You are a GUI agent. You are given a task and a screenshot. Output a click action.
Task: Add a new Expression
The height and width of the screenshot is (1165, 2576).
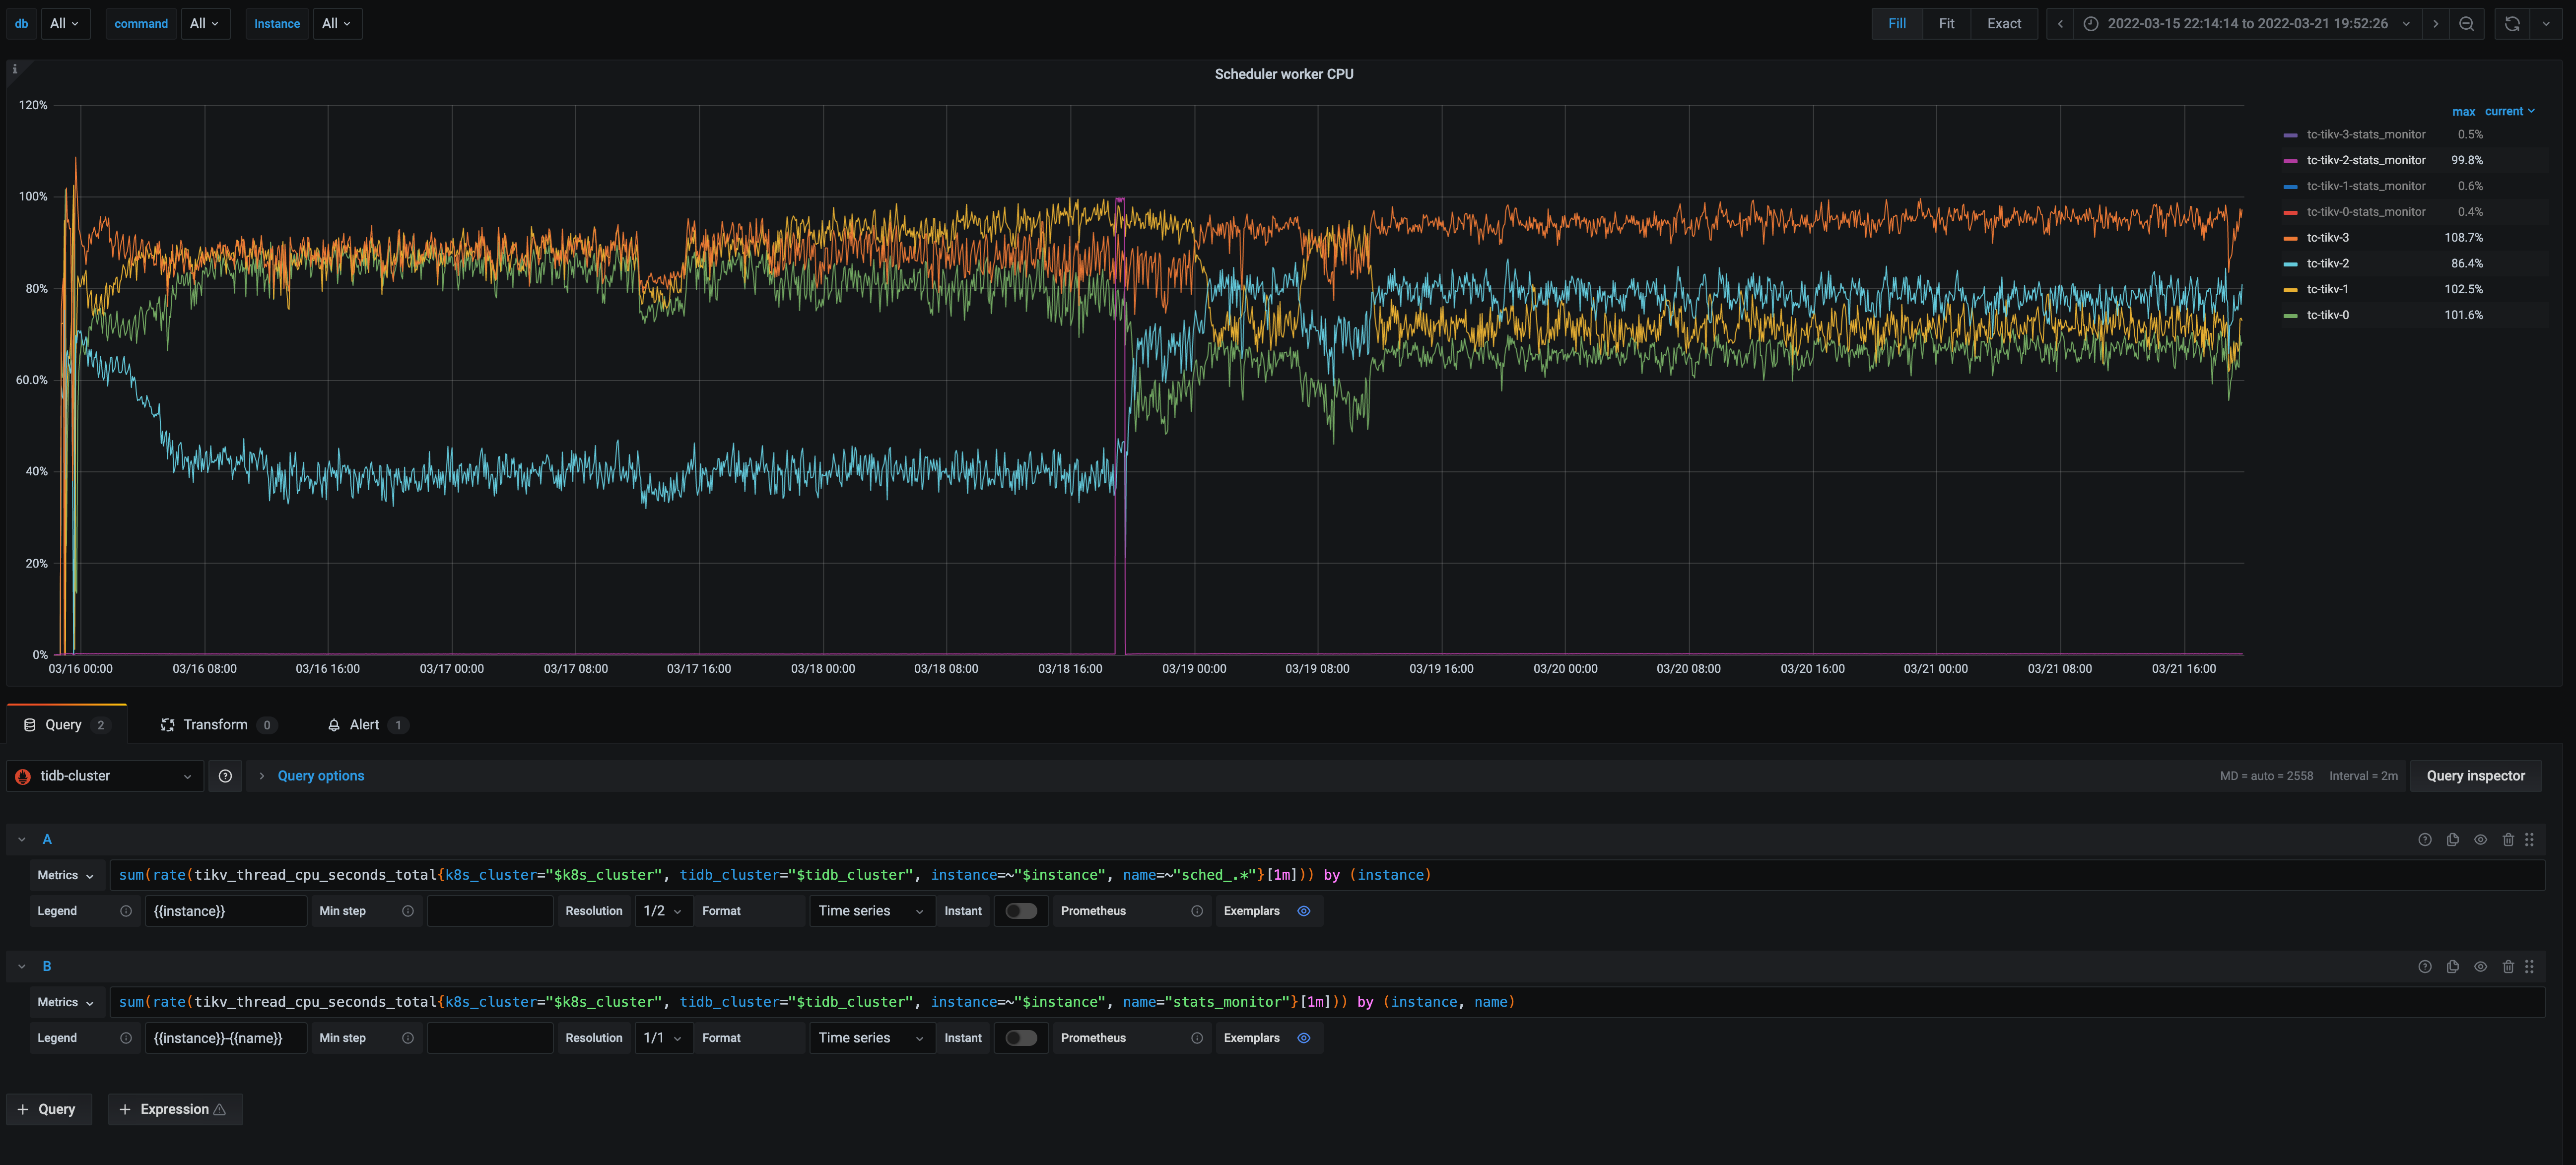click(x=175, y=1109)
